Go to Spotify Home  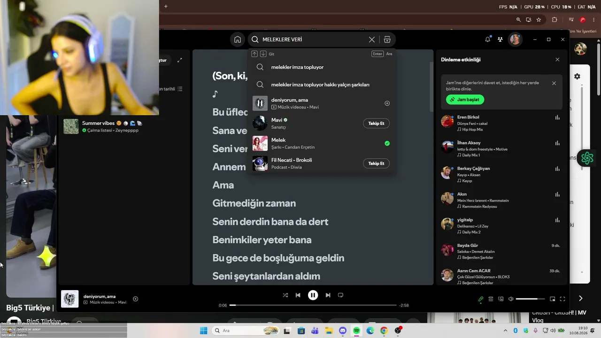coord(238,39)
